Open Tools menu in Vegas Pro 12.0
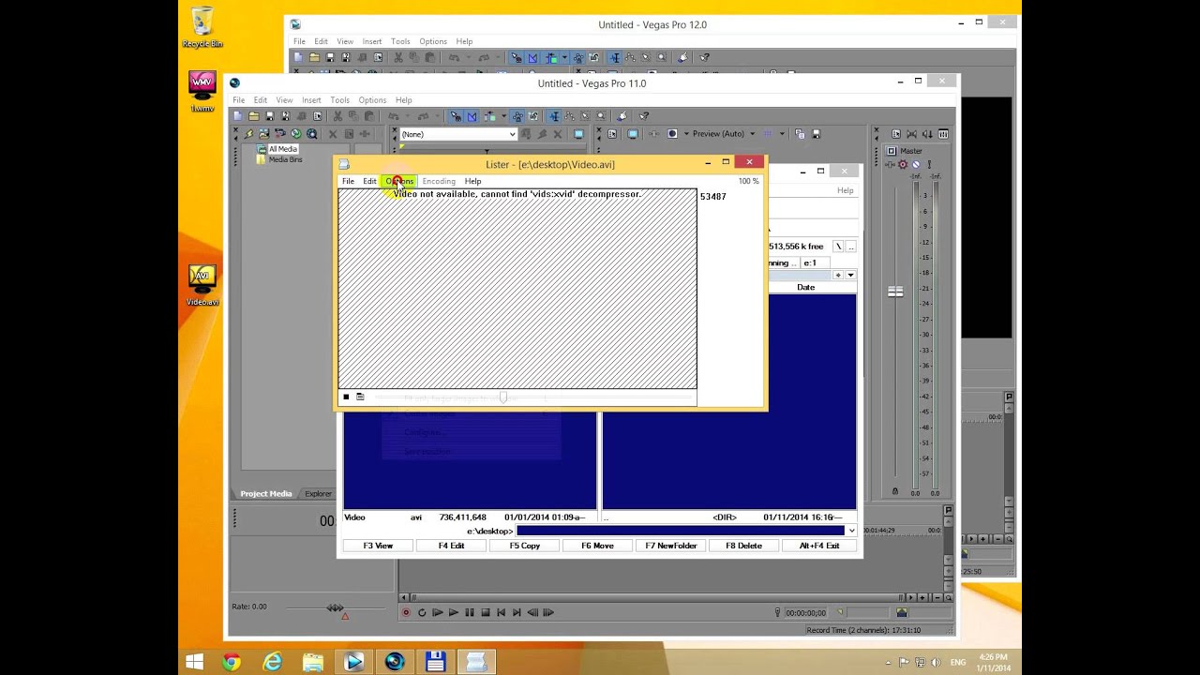This screenshot has height=675, width=1200. [400, 41]
